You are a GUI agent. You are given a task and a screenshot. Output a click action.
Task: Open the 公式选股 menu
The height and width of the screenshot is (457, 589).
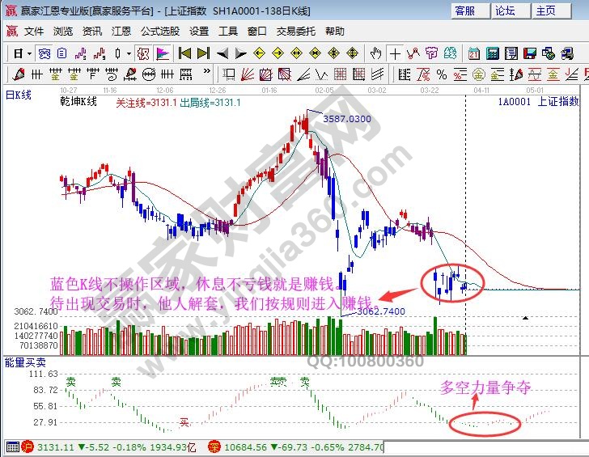(x=160, y=32)
